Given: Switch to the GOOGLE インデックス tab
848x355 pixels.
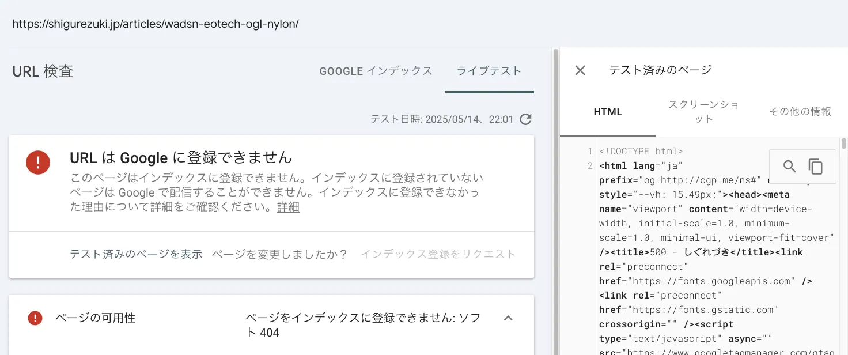Looking at the screenshot, I should click(x=376, y=71).
